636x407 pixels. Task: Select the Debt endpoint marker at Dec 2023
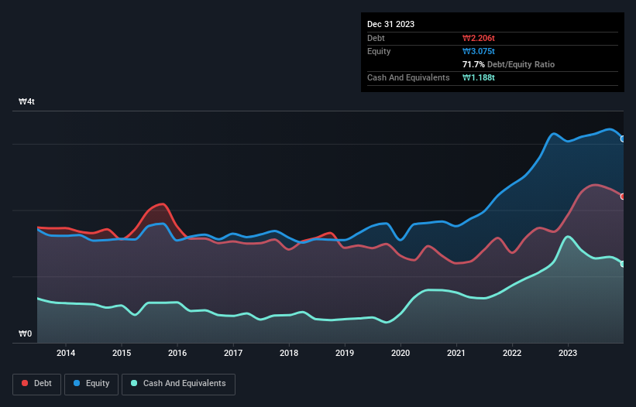click(x=623, y=197)
